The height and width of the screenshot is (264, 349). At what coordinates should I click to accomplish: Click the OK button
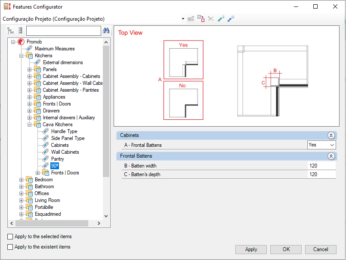286,249
